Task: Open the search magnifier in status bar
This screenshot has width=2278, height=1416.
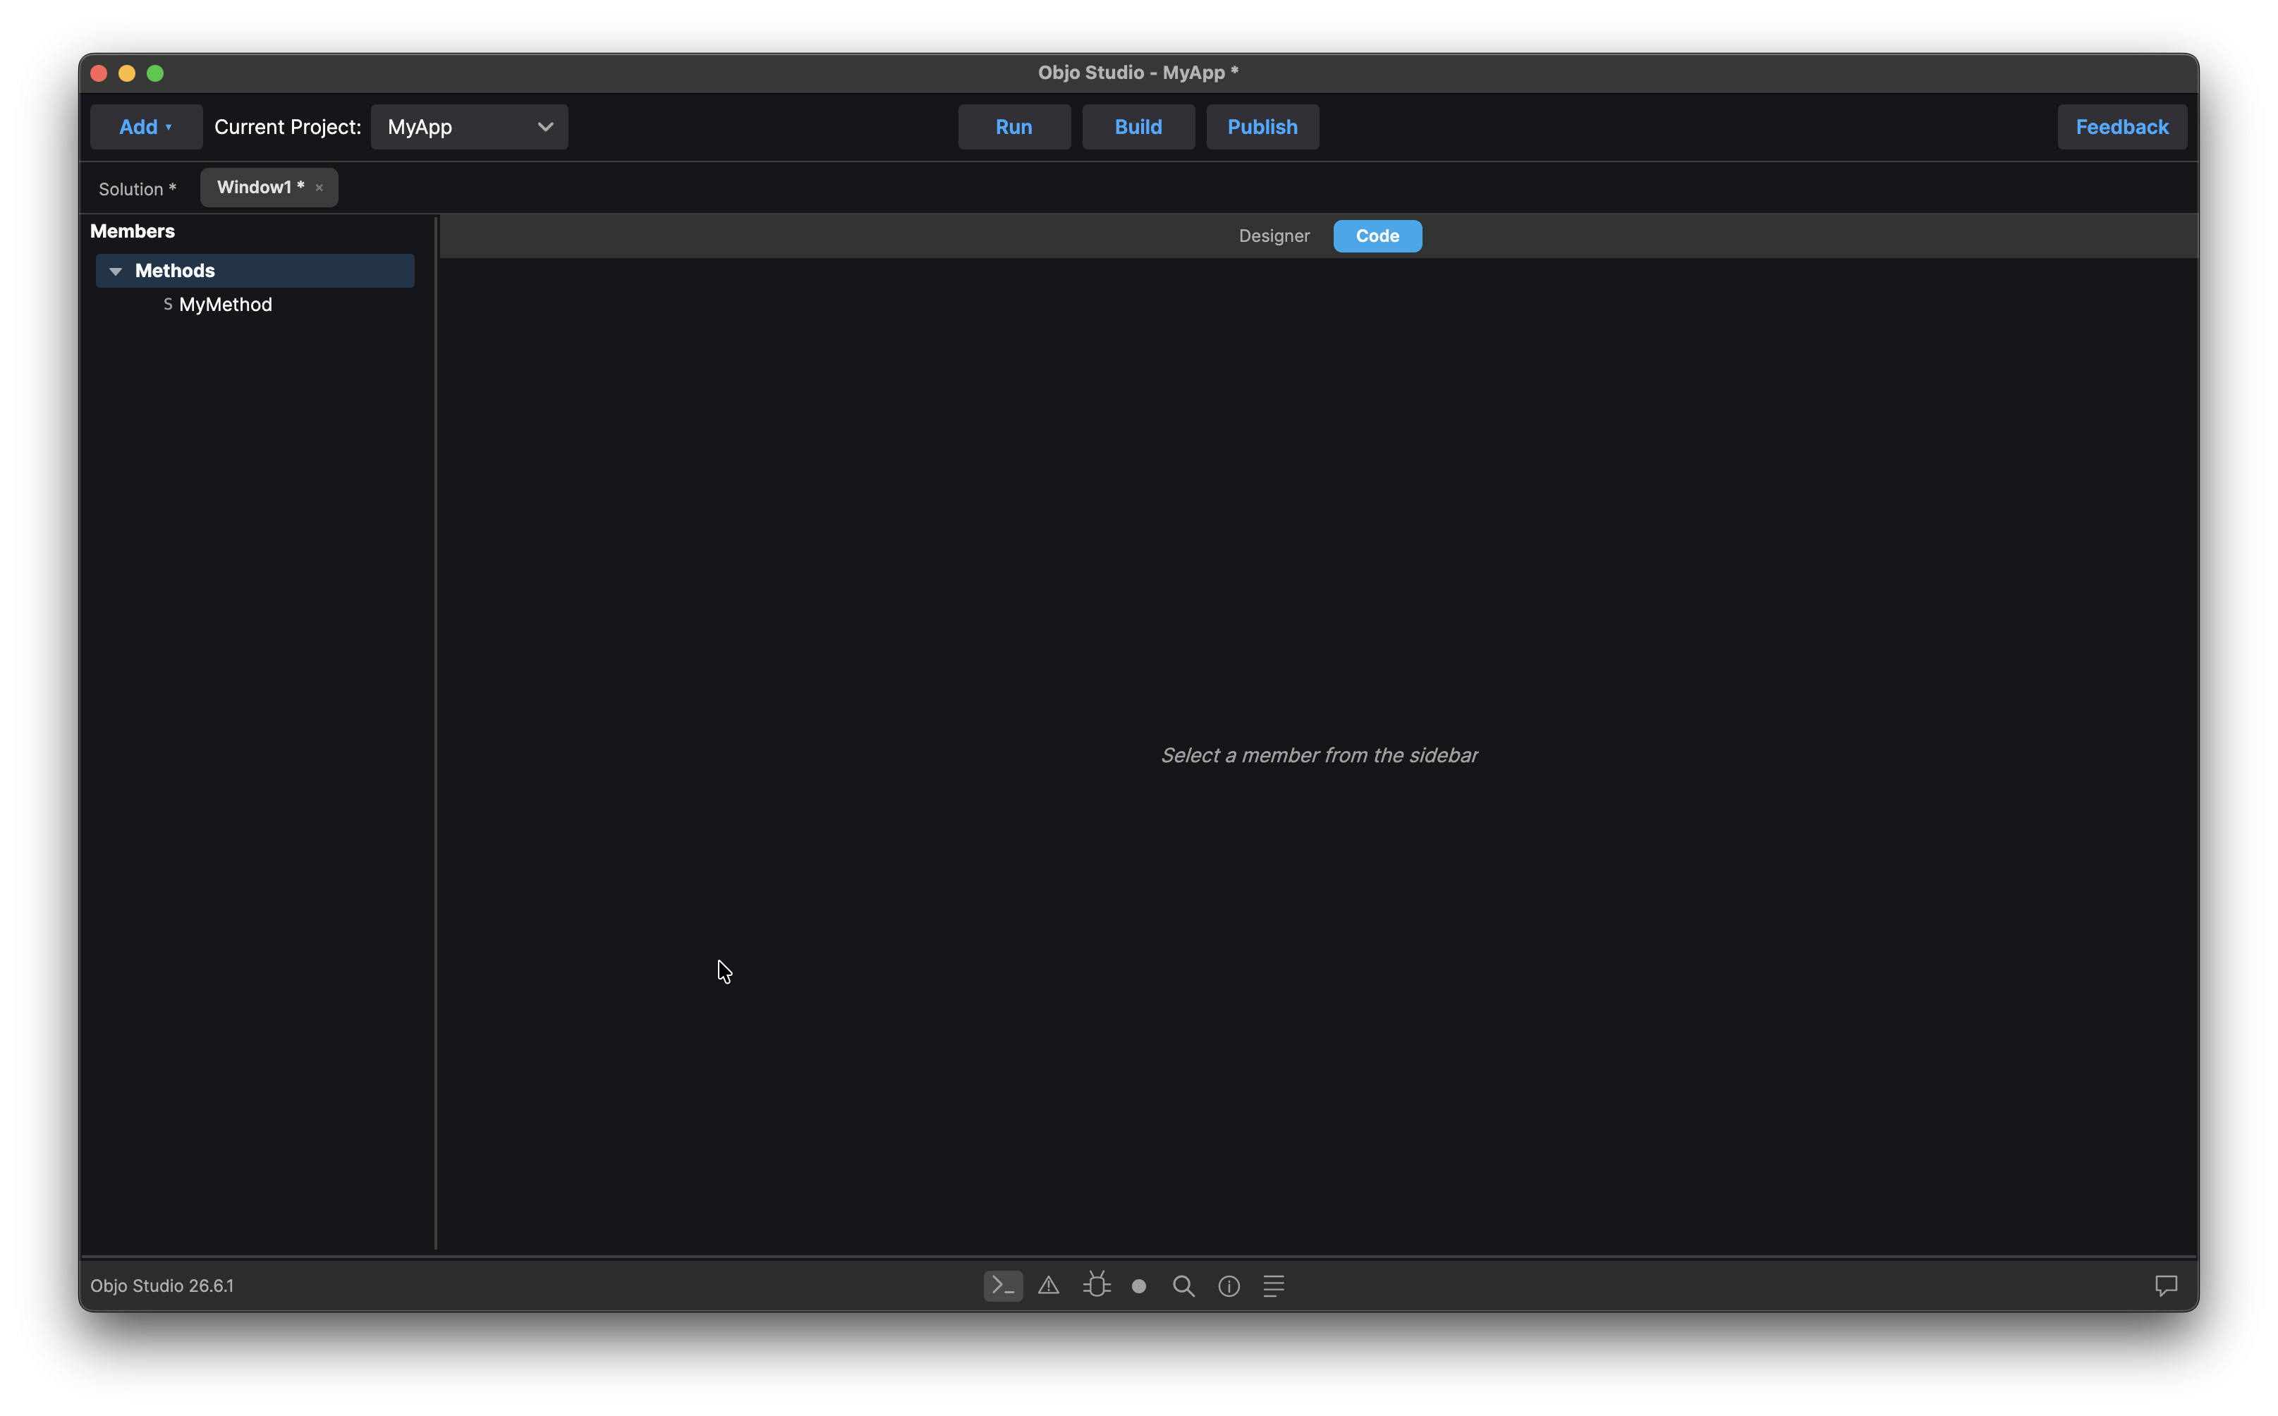Action: 1183,1286
